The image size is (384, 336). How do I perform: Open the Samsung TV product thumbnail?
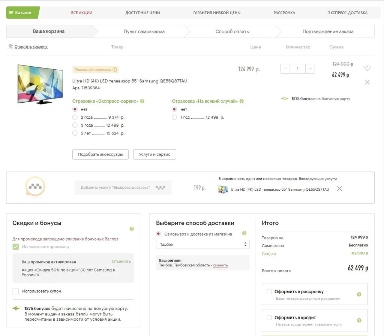[x=40, y=84]
